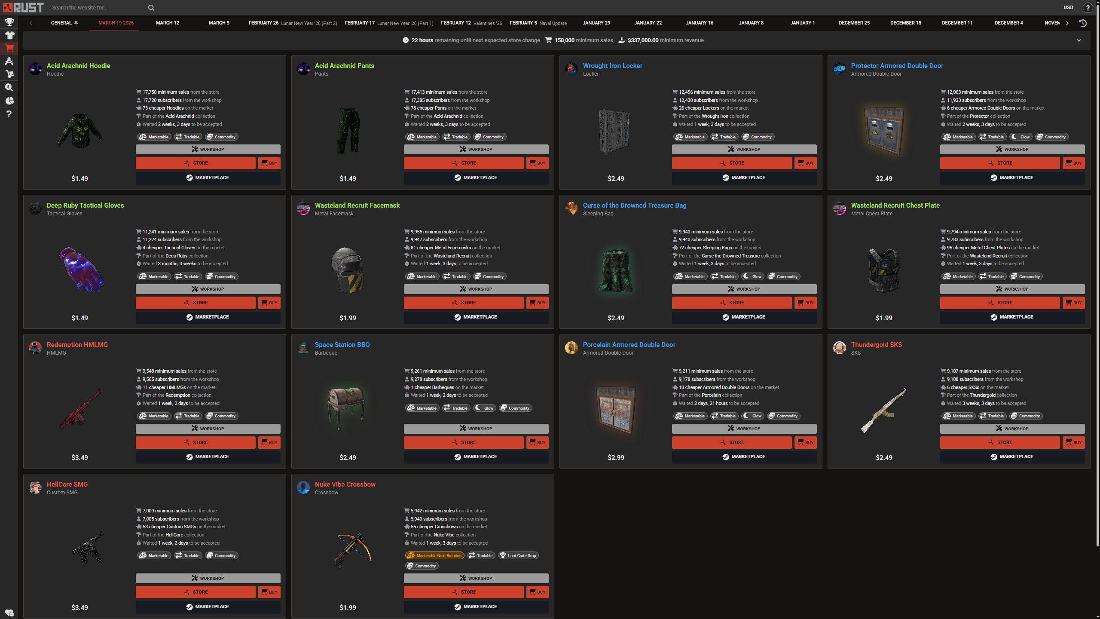This screenshot has width=1100, height=619.
Task: Select the FEBRUARY 5 Naval Update tab
Action: (x=538, y=23)
